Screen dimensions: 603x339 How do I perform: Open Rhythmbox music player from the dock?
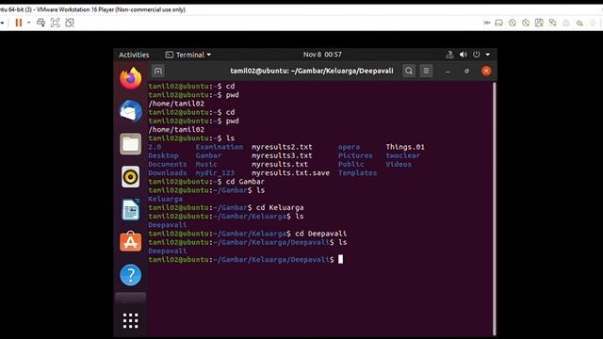pos(130,177)
